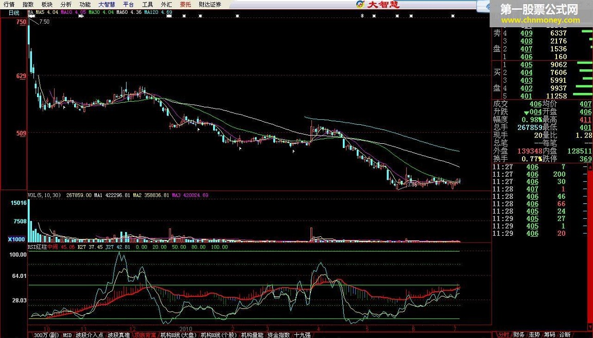Click sell level 2 price 407
This screenshot has width=593, height=338.
click(526, 49)
